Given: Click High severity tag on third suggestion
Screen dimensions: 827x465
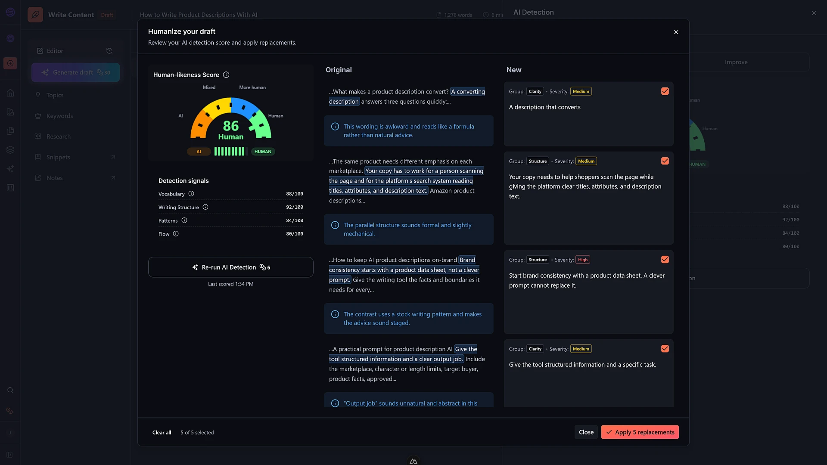Looking at the screenshot, I should pos(583,260).
